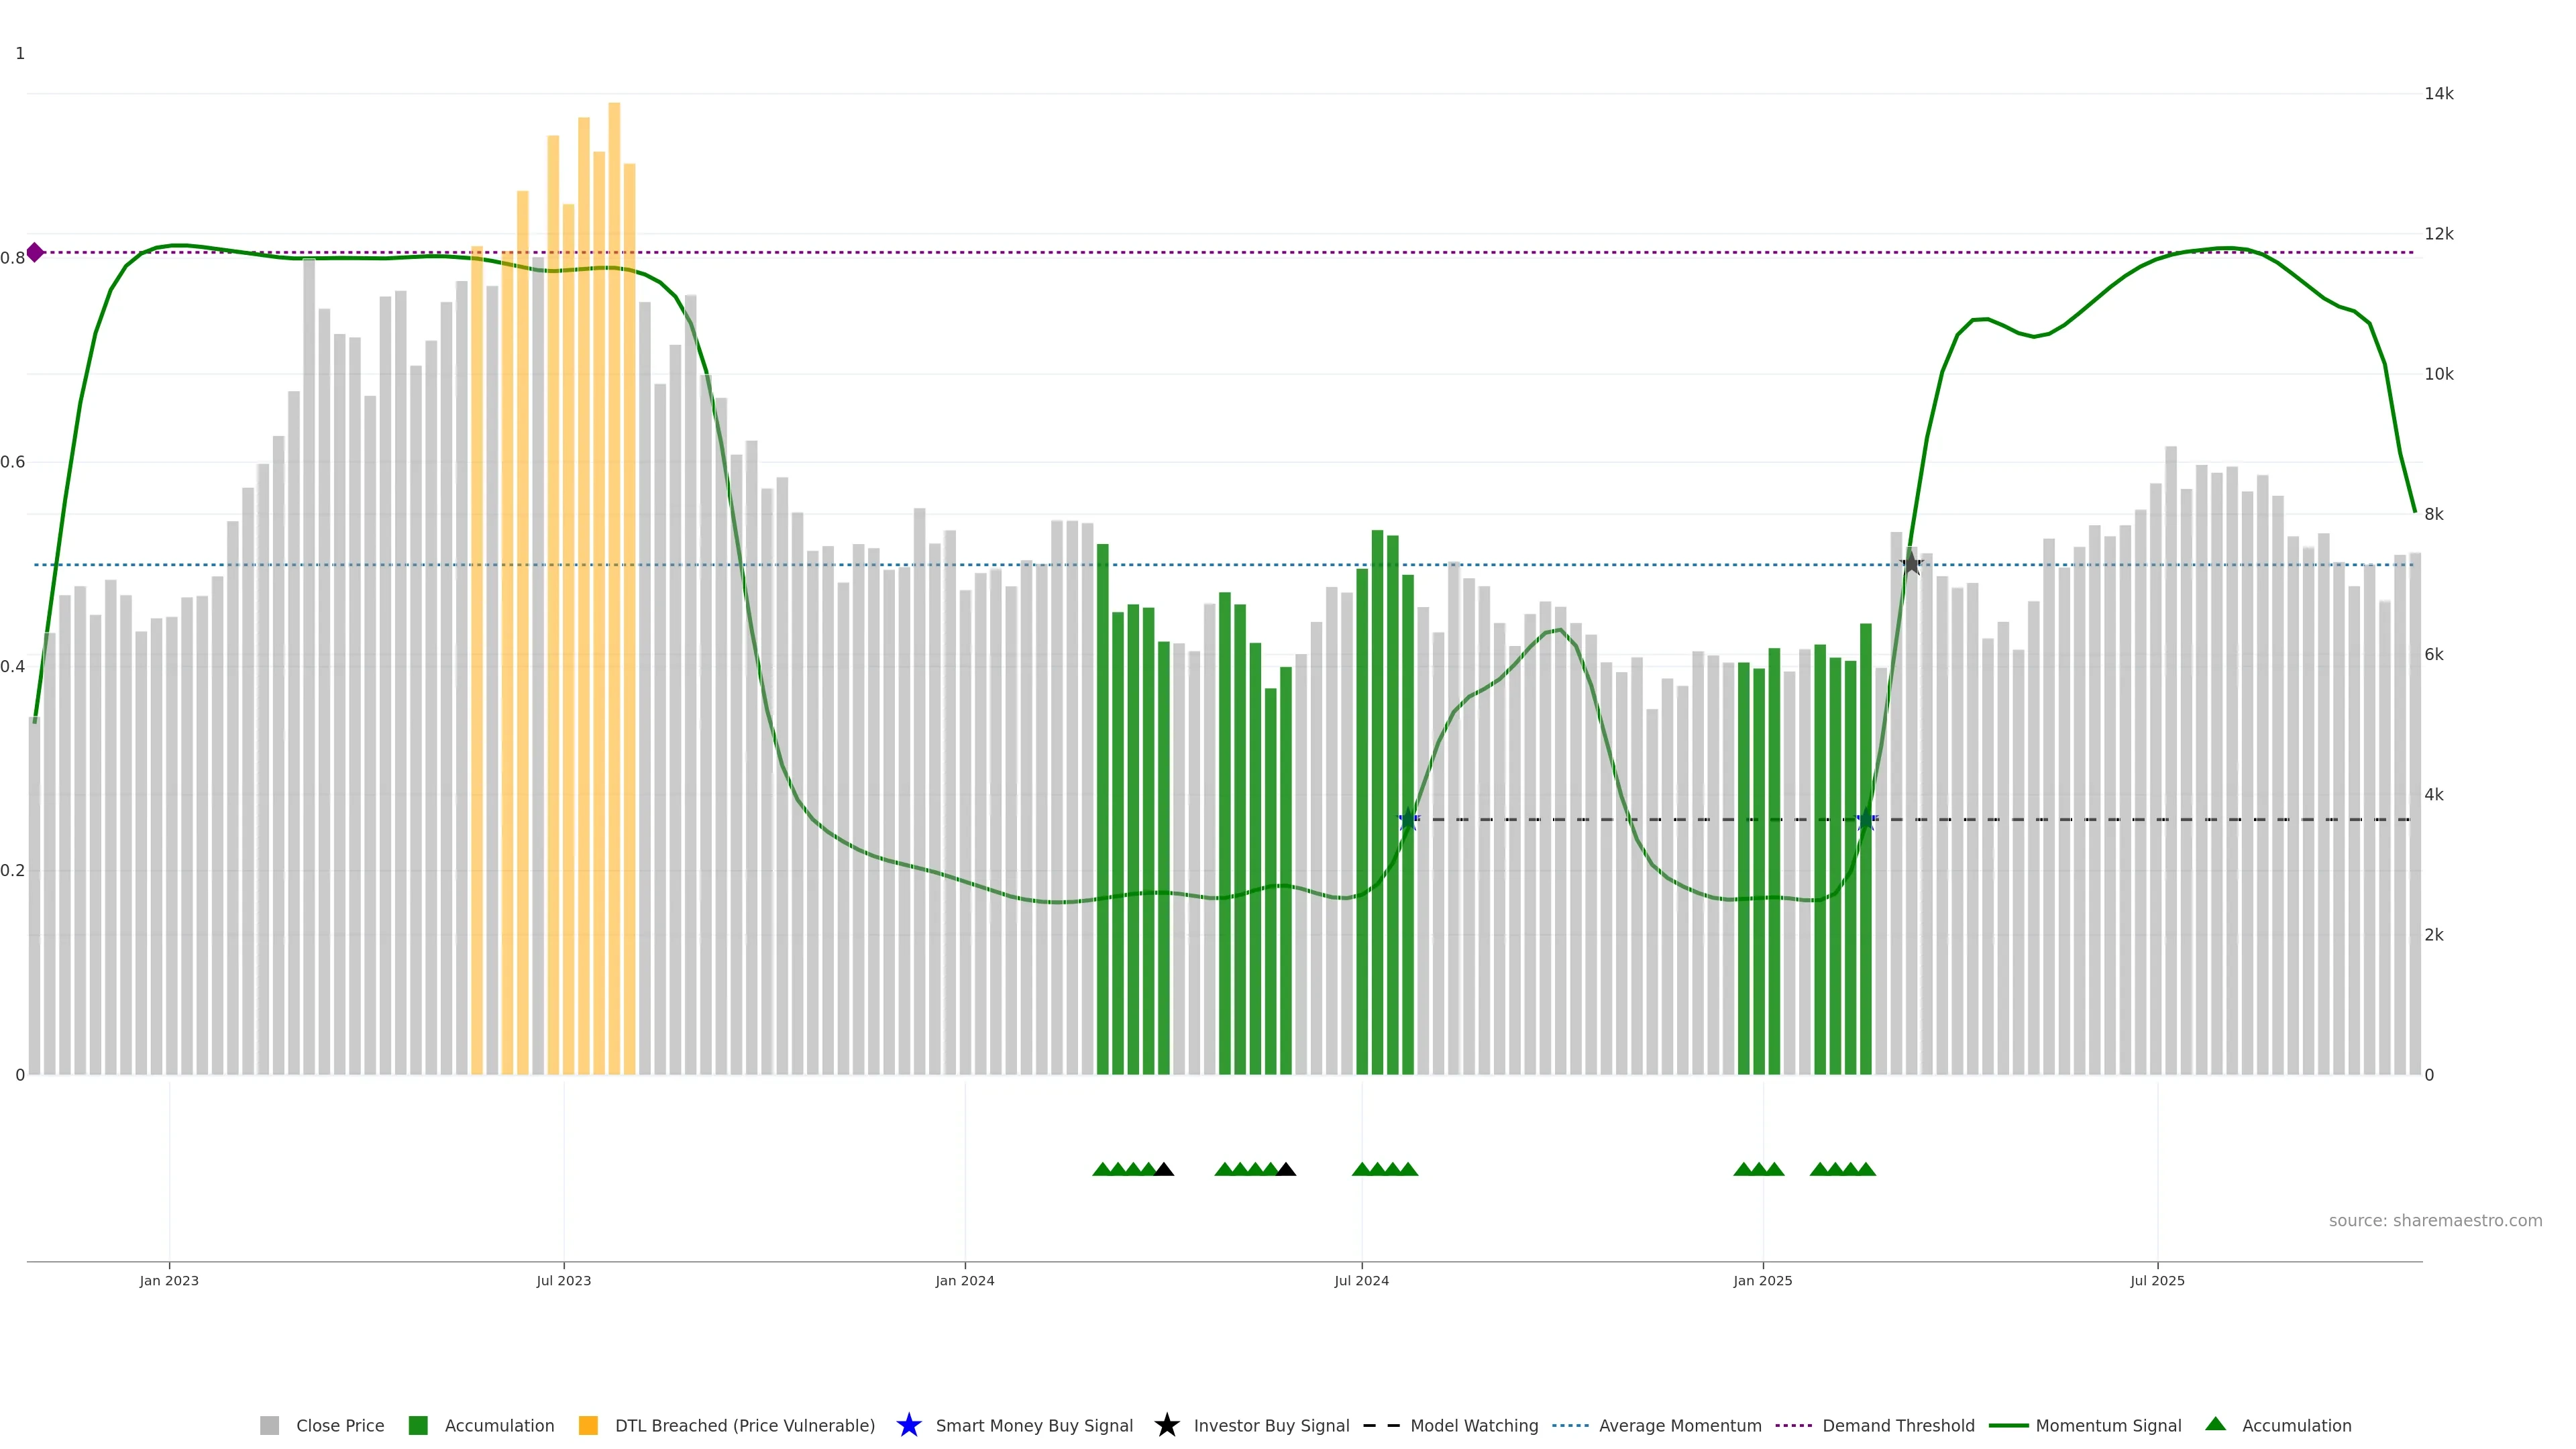Click the purple diamond demand threshold marker
2576x1449 pixels.
click(x=35, y=252)
